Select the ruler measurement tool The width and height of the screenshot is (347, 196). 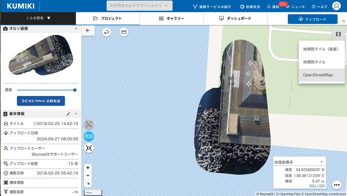point(124,33)
